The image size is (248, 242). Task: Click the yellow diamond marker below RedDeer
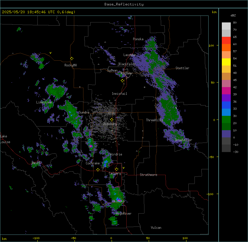click(x=123, y=81)
